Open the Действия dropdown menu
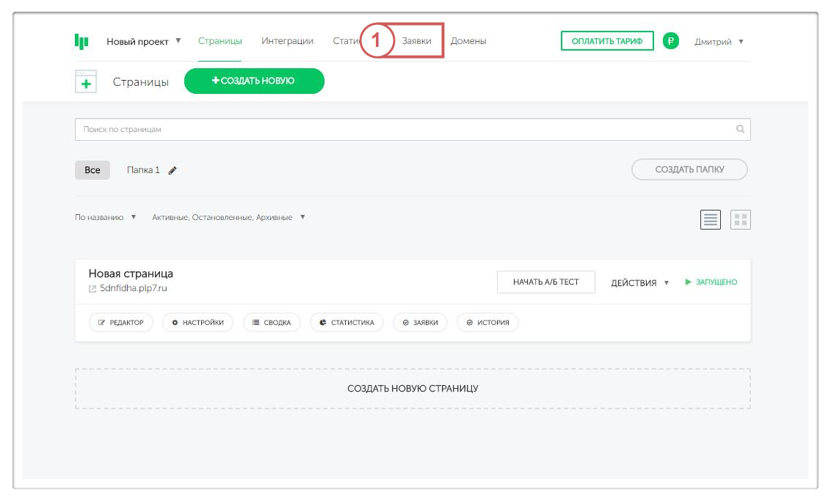831x498 pixels. coord(639,282)
